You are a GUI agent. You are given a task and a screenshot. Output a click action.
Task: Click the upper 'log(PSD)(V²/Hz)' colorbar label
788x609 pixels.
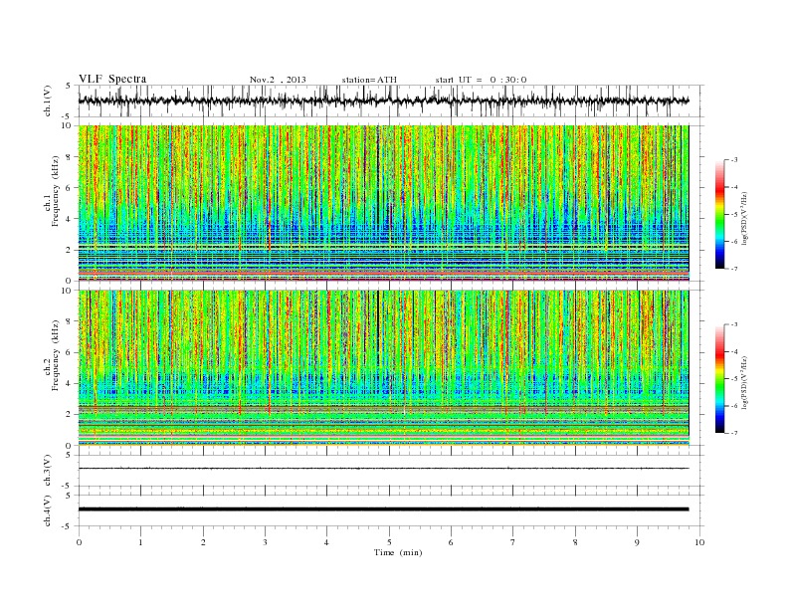pyautogui.click(x=745, y=218)
